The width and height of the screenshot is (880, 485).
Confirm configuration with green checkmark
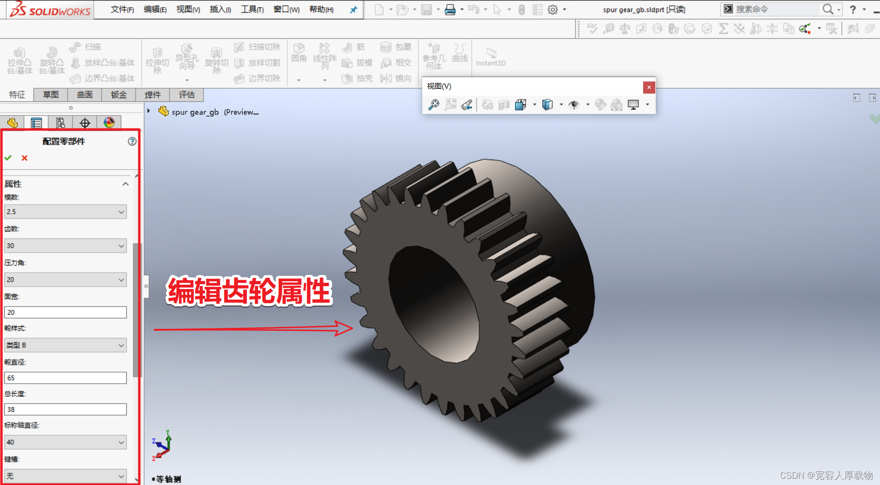click(8, 158)
